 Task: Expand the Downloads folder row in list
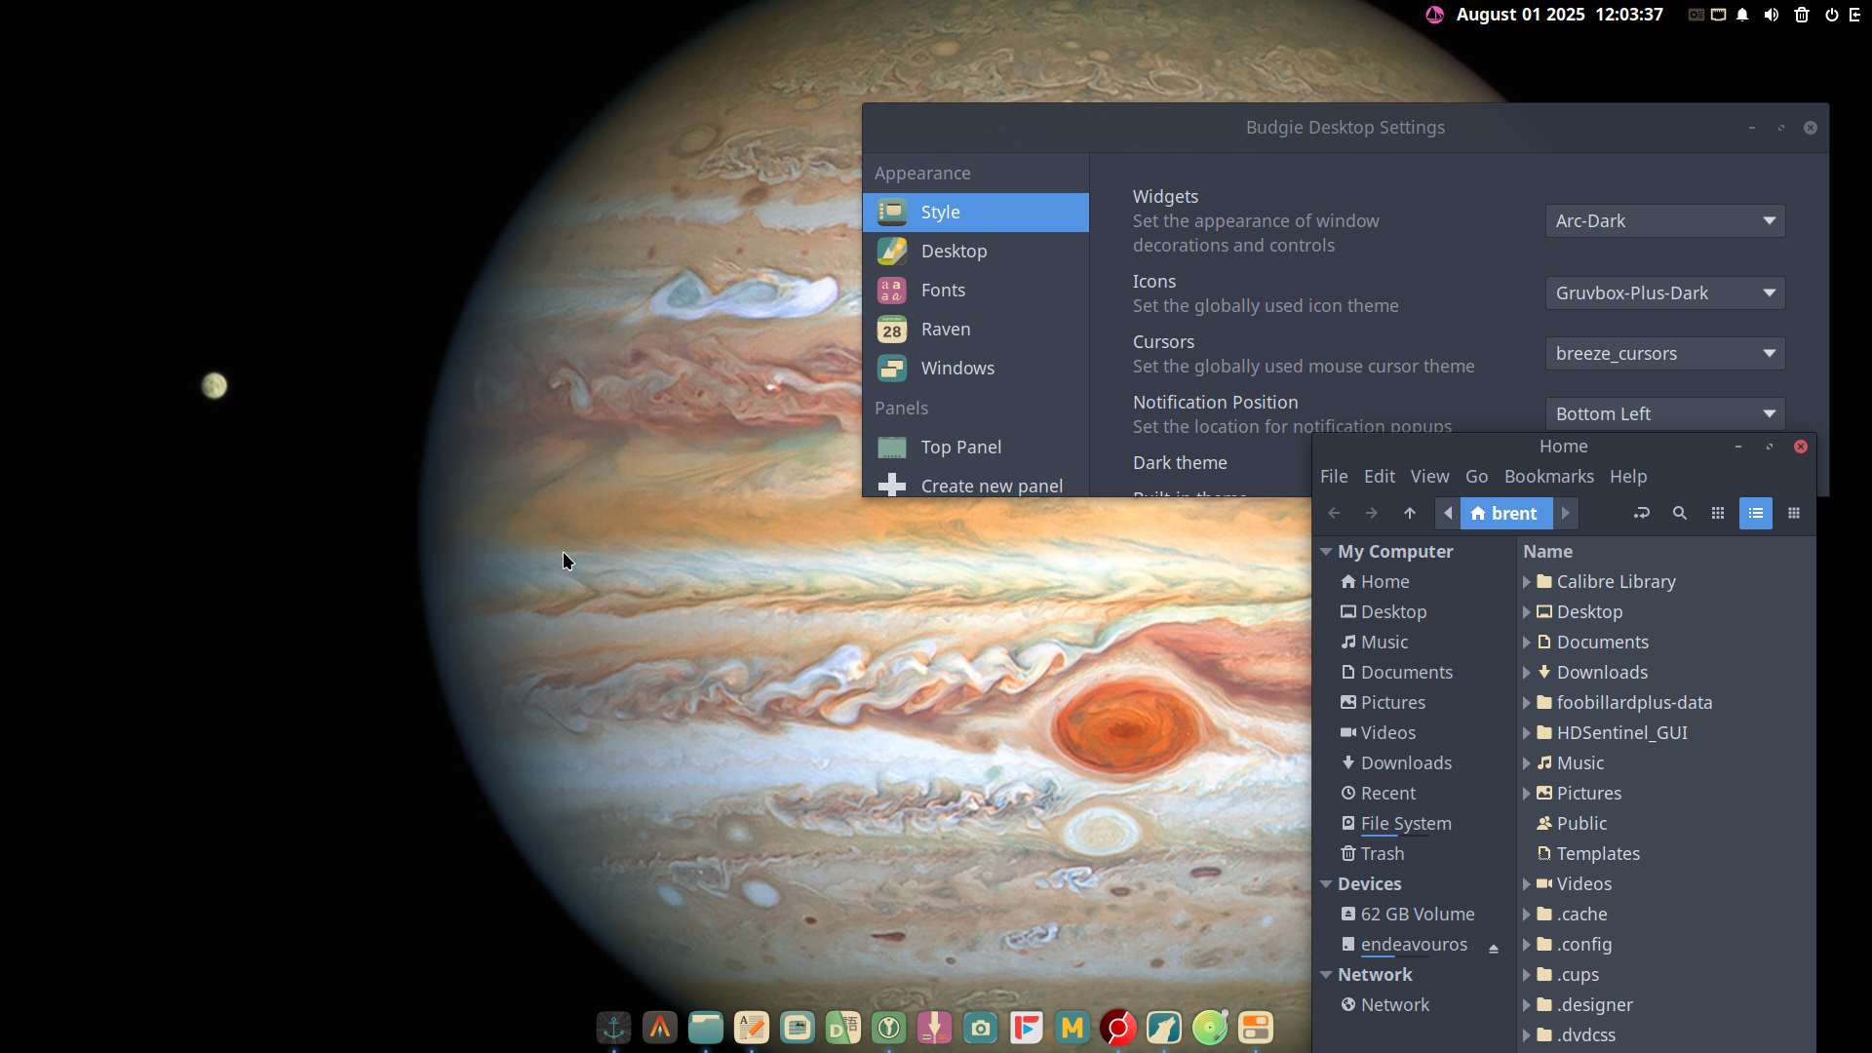[1527, 673]
